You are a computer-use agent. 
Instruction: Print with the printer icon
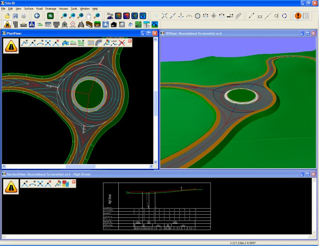[24, 16]
